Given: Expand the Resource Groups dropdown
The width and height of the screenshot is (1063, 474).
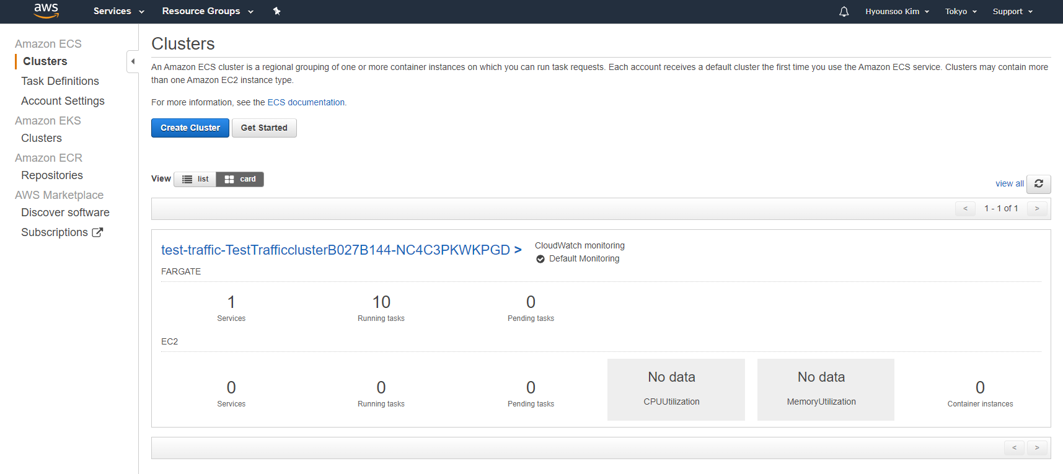Looking at the screenshot, I should click(208, 11).
